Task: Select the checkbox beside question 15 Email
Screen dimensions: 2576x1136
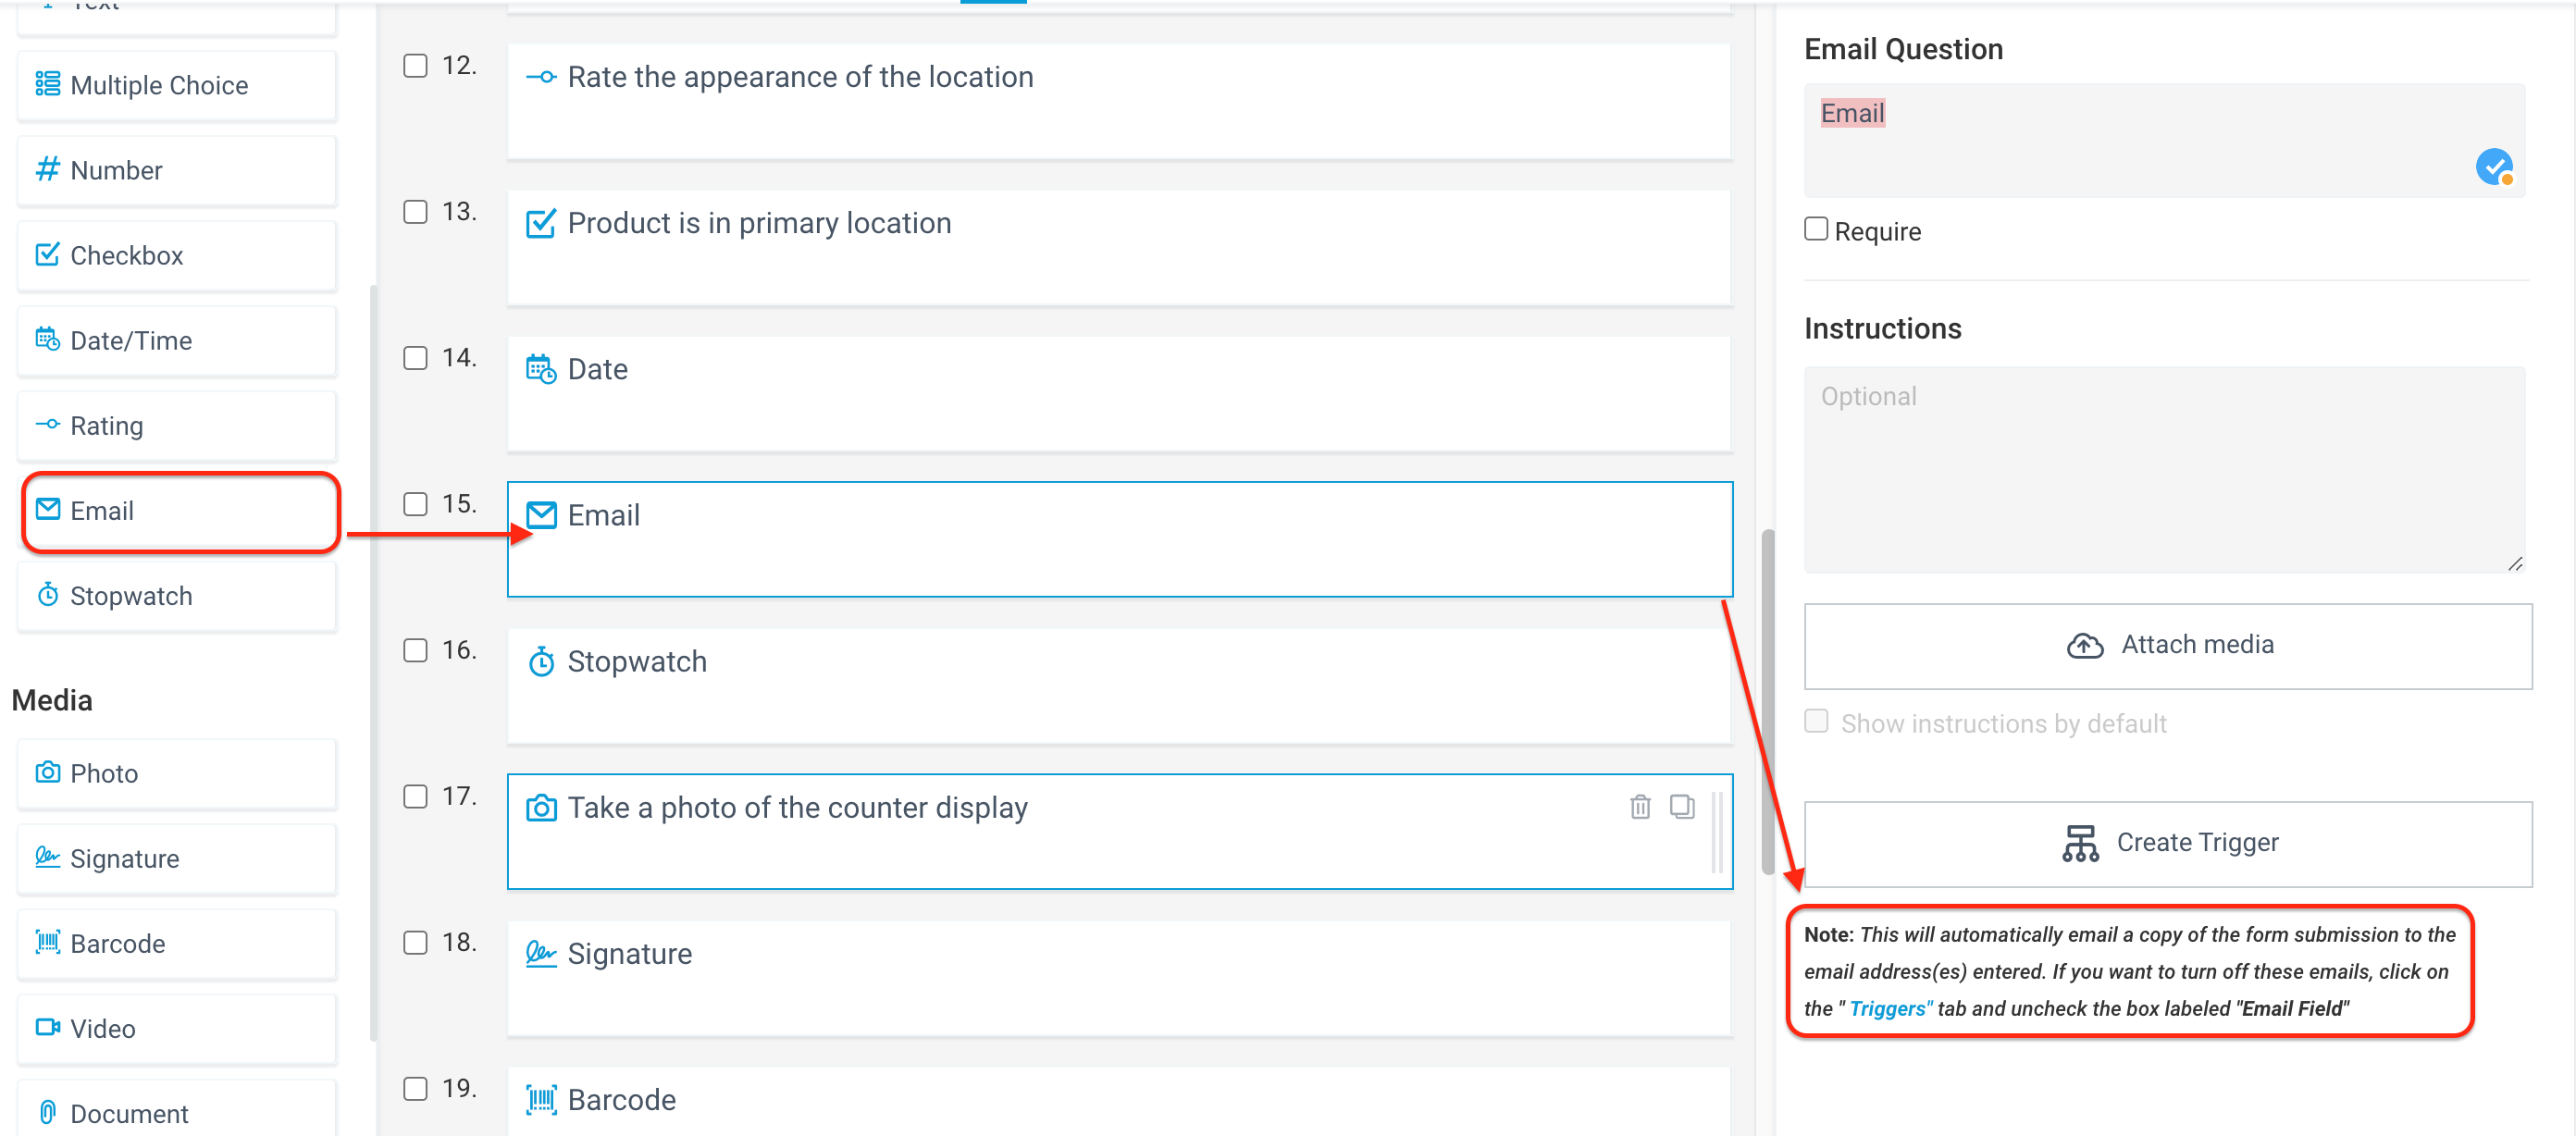Action: tap(415, 504)
